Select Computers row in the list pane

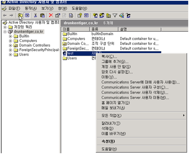111,39
